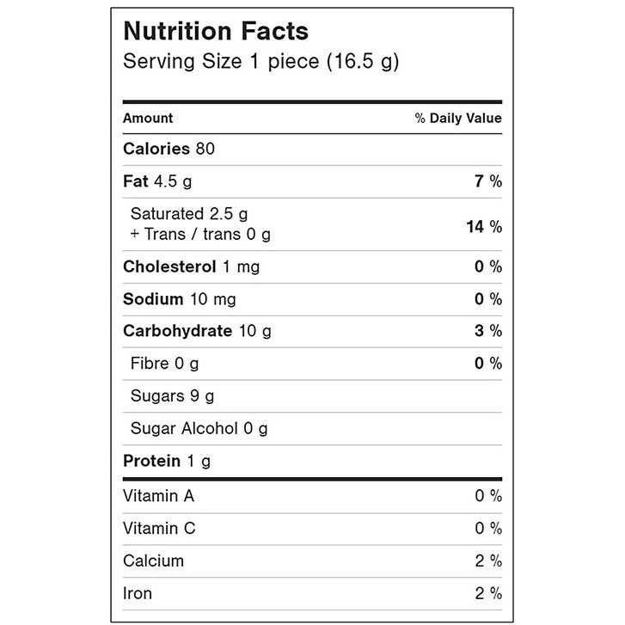This screenshot has height=625, width=625.
Task: Click the Carbohydrate 10 g label
Action: coord(198,331)
